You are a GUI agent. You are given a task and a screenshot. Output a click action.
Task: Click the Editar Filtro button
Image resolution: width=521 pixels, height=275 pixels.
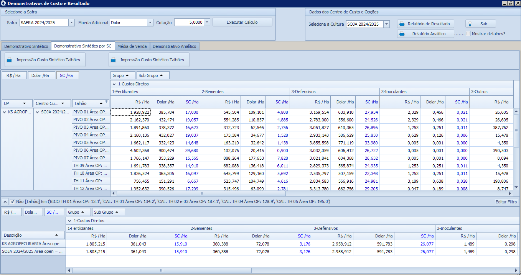point(506,202)
